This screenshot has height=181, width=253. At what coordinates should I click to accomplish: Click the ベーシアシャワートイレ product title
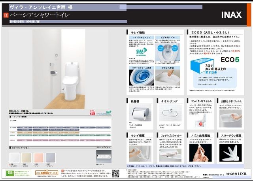click(40, 15)
